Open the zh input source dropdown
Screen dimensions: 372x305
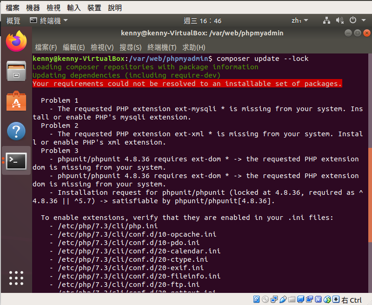[x=299, y=20]
